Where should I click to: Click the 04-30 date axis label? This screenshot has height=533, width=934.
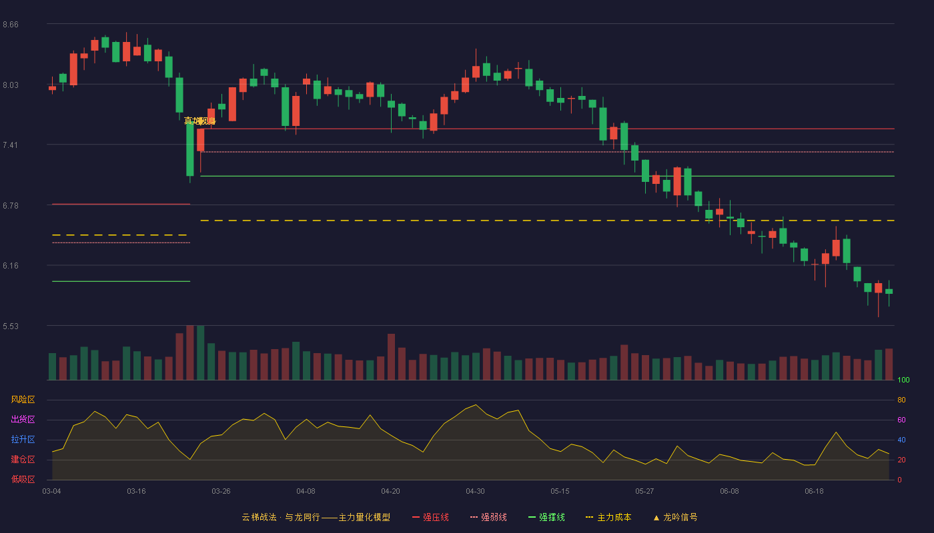click(x=475, y=491)
